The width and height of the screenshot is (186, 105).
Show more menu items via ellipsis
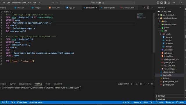click(40, 3)
